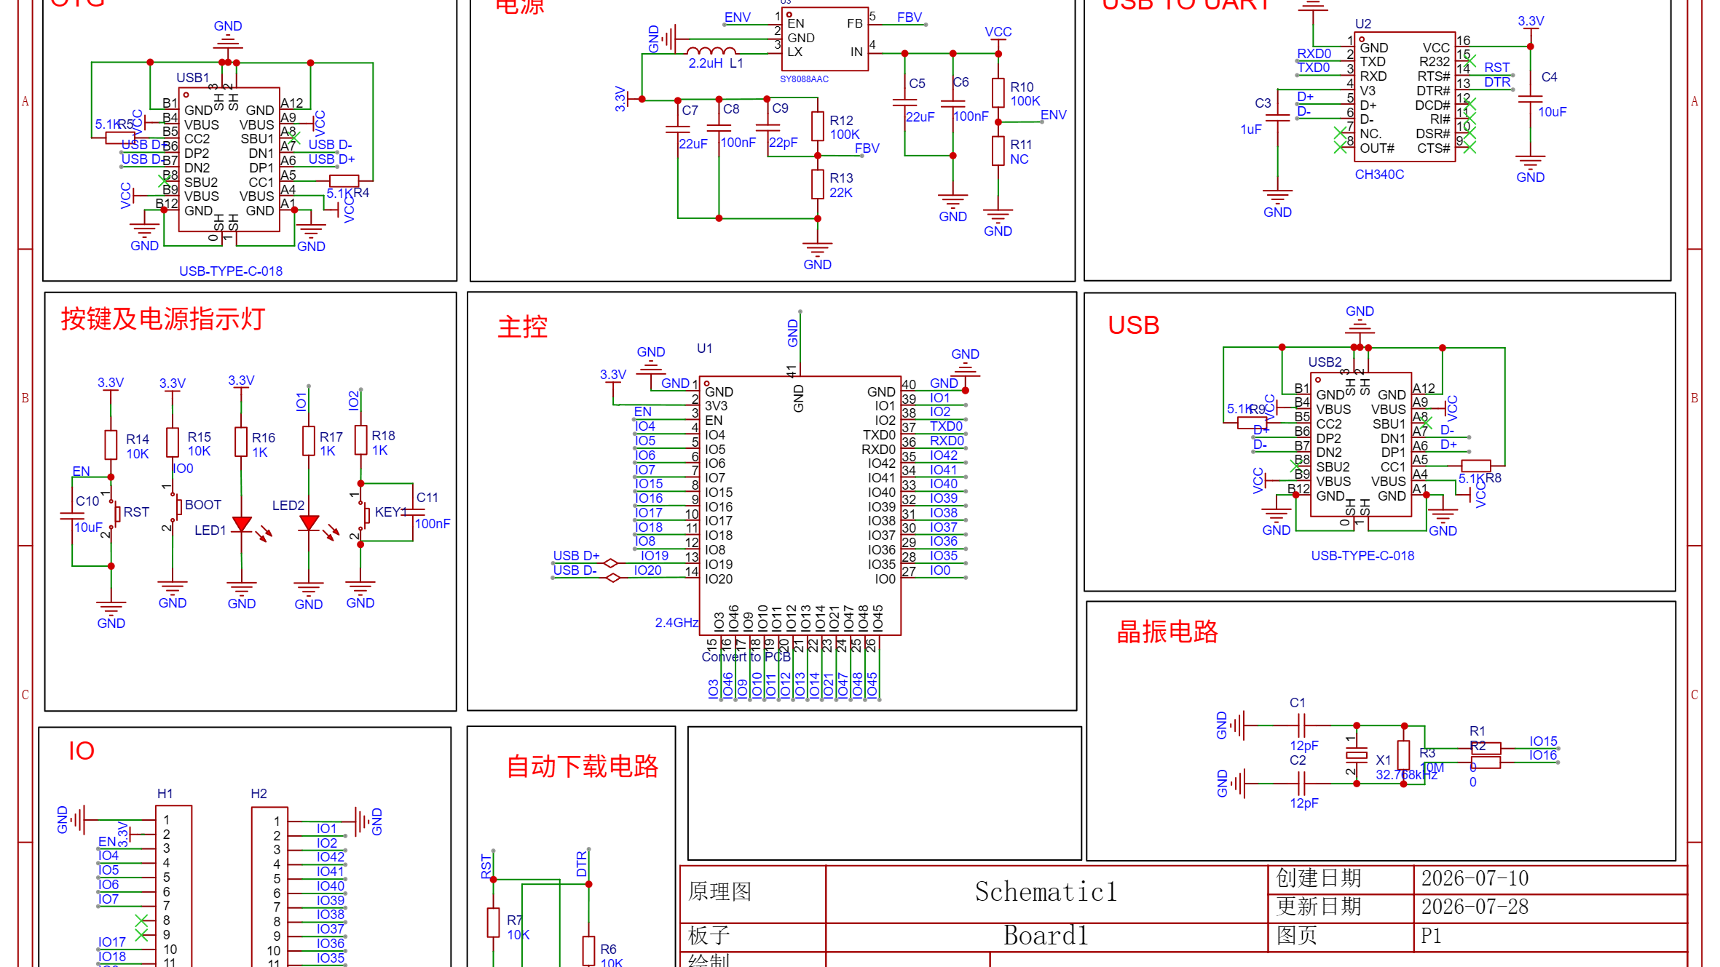The height and width of the screenshot is (967, 1720).
Task: Select resistor R7 10K
Action: click(494, 923)
